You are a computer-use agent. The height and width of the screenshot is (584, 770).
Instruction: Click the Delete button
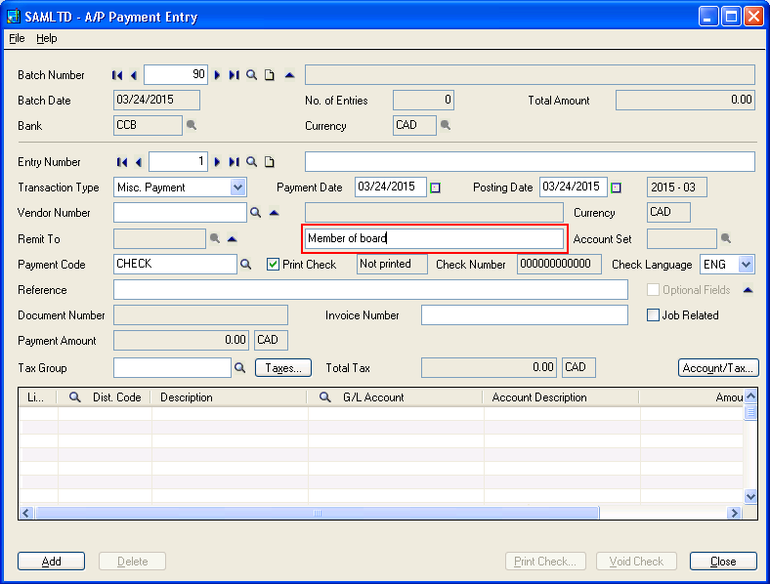point(132,561)
